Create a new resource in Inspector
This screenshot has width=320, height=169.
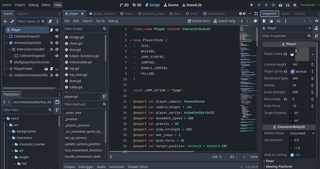tap(264, 21)
